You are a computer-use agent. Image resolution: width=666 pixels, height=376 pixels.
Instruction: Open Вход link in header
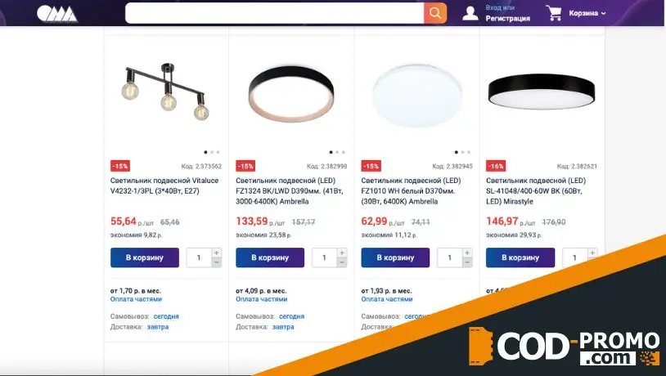pyautogui.click(x=494, y=7)
